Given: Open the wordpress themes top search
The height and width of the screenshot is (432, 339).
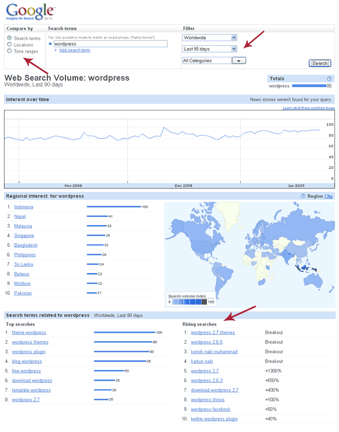Looking at the screenshot, I should click(x=30, y=342).
